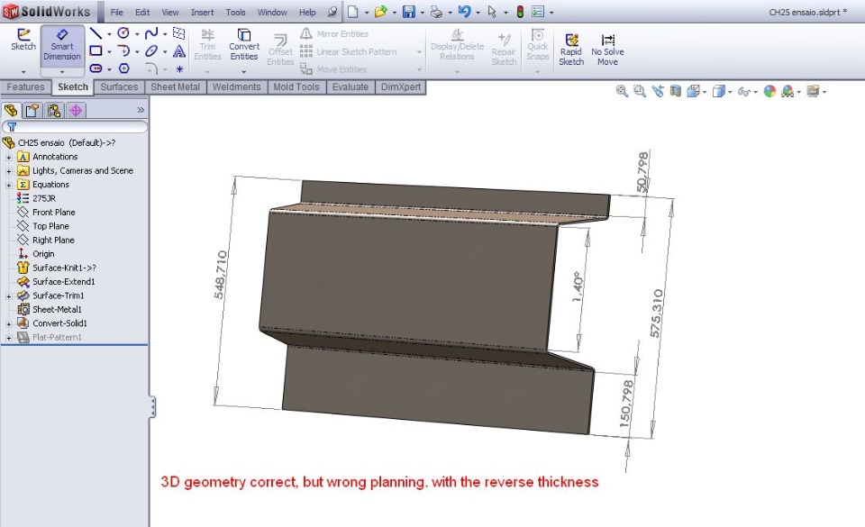Collapse the left panel via splitter handle
The width and height of the screenshot is (865, 527).
pyautogui.click(x=152, y=407)
